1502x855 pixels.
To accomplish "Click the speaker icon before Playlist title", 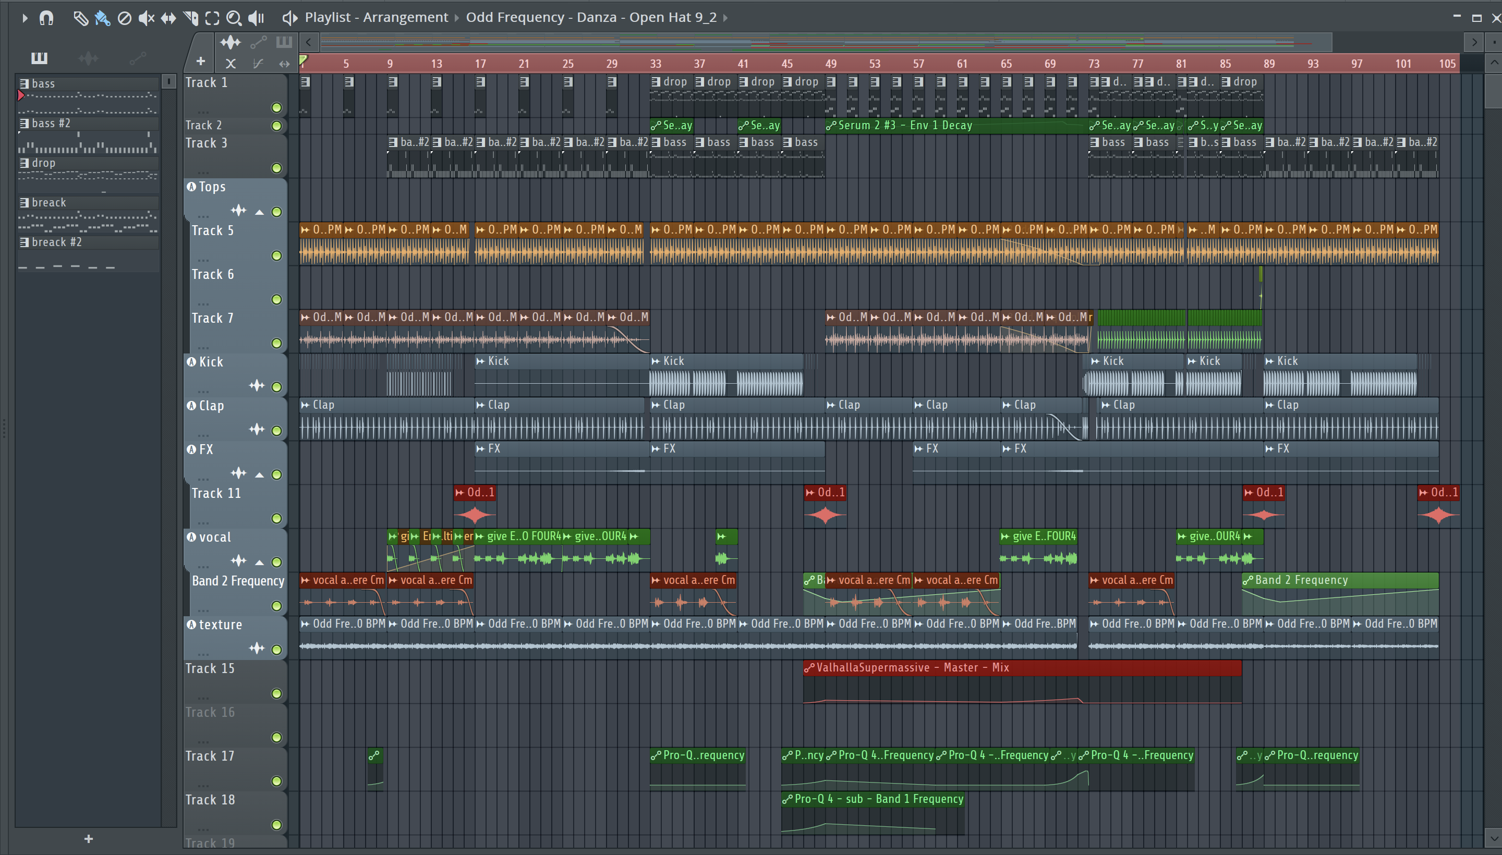I will point(289,18).
